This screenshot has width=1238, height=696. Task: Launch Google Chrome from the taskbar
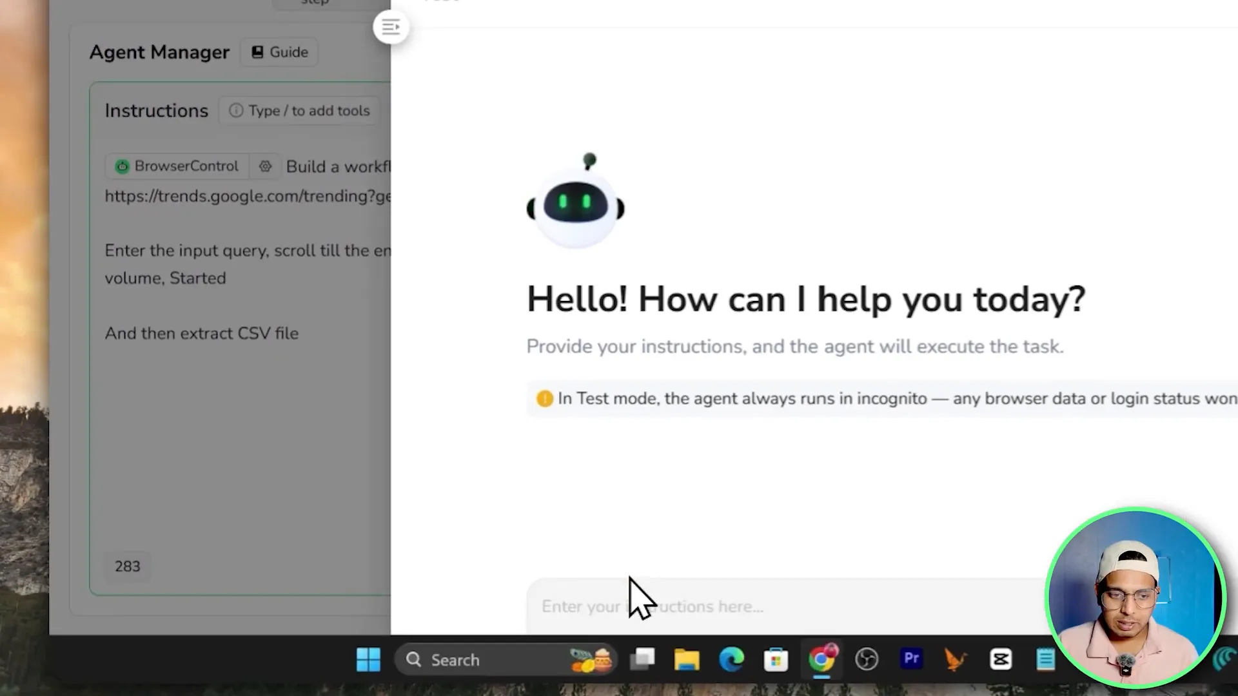(x=821, y=659)
